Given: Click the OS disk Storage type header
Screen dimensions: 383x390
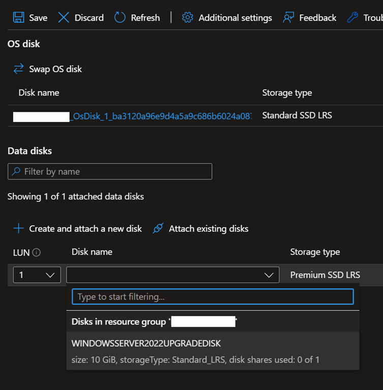Looking at the screenshot, I should 287,93.
